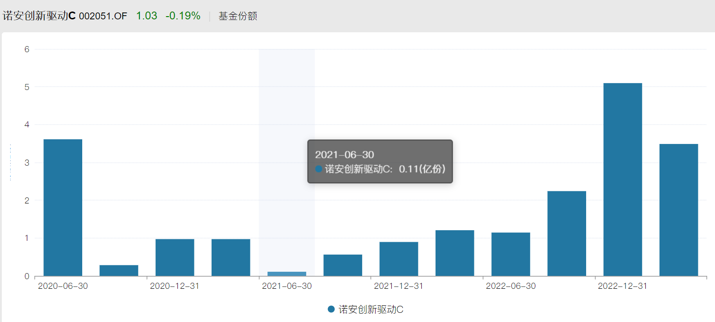This screenshot has width=715, height=322.
Task: Click the 诺安创新驱动C legend label text
Action: [x=371, y=309]
